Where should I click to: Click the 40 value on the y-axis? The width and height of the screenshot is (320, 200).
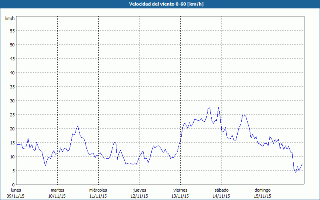[12, 72]
